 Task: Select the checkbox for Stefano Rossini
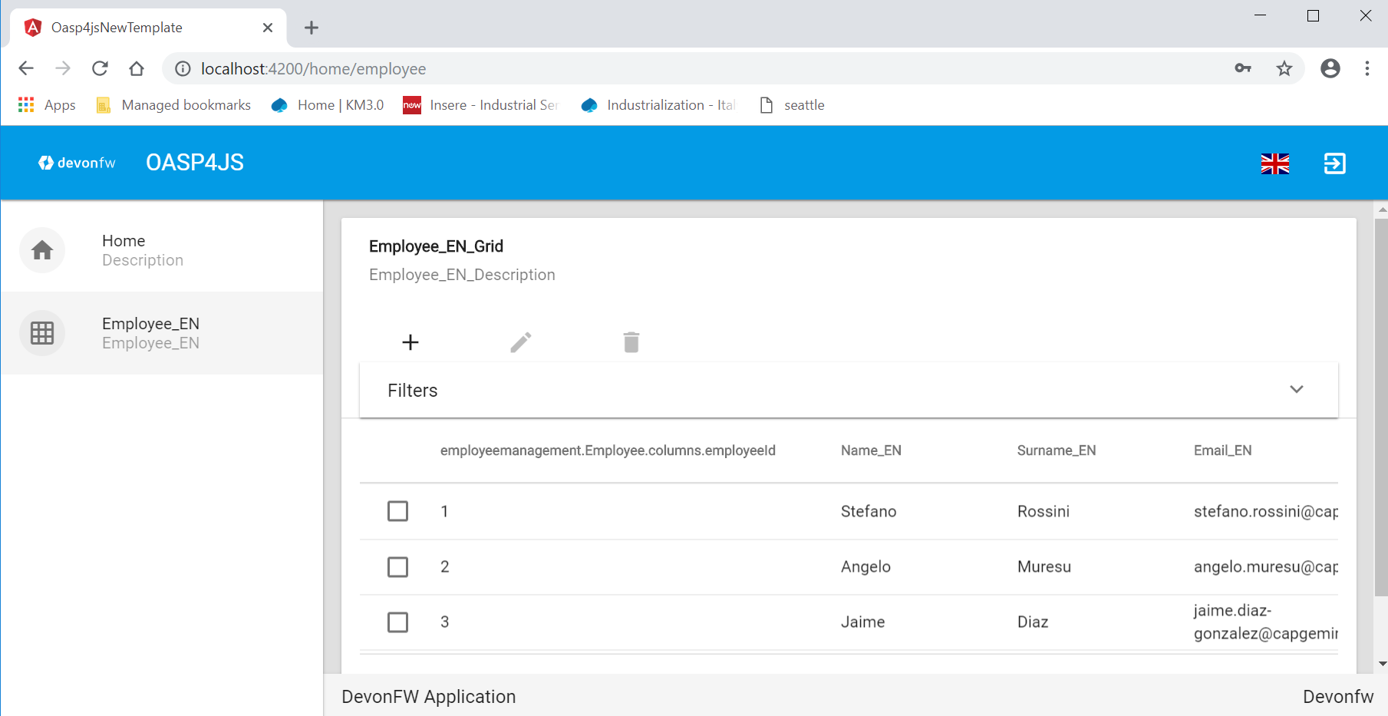tap(397, 511)
